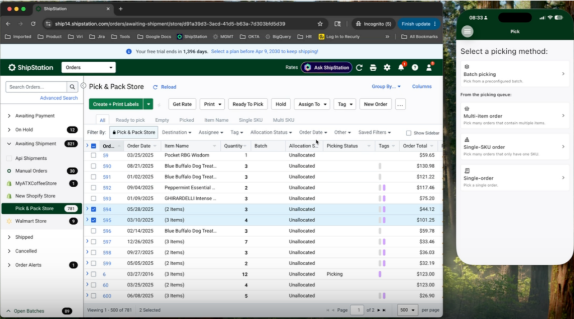Click the site info icon in address bar
This screenshot has width=574, height=319.
[x=48, y=24]
